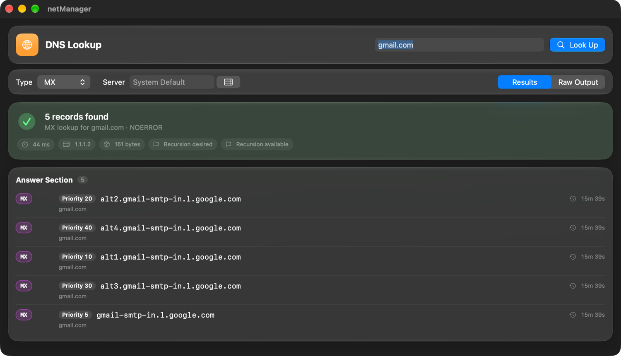Click the MX lookup for gmail.com status line
621x356 pixels.
tap(103, 128)
